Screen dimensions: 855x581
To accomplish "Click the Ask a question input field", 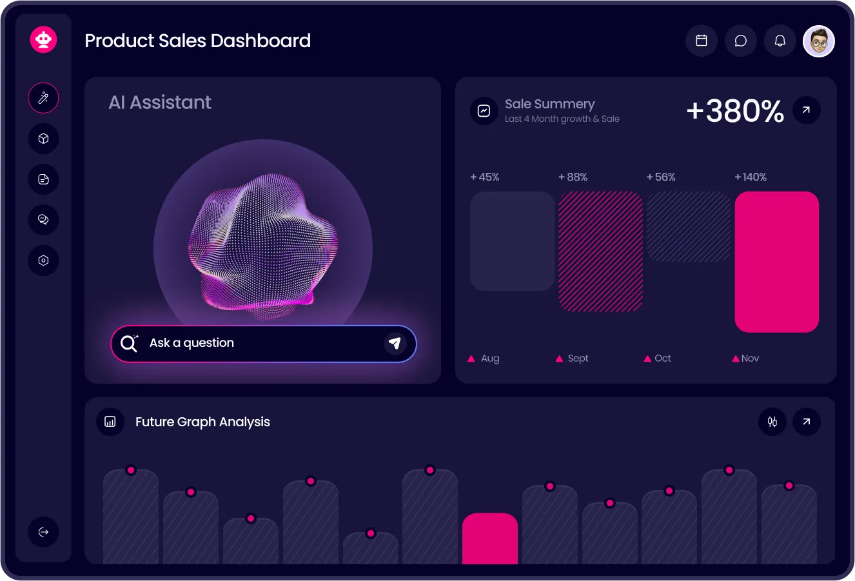I will [258, 343].
